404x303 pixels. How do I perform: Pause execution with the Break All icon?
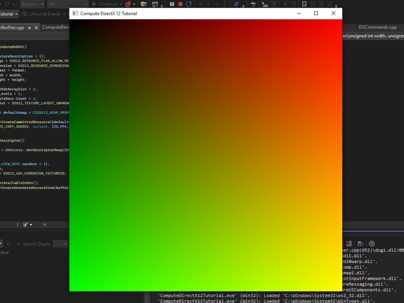tap(172, 4)
